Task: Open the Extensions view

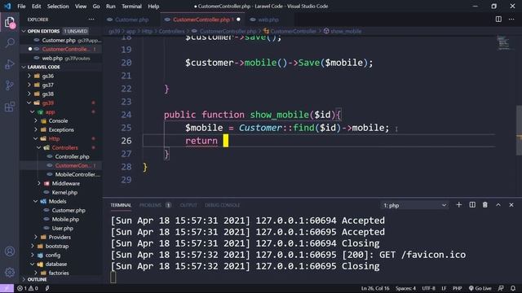Action: pos(10,107)
